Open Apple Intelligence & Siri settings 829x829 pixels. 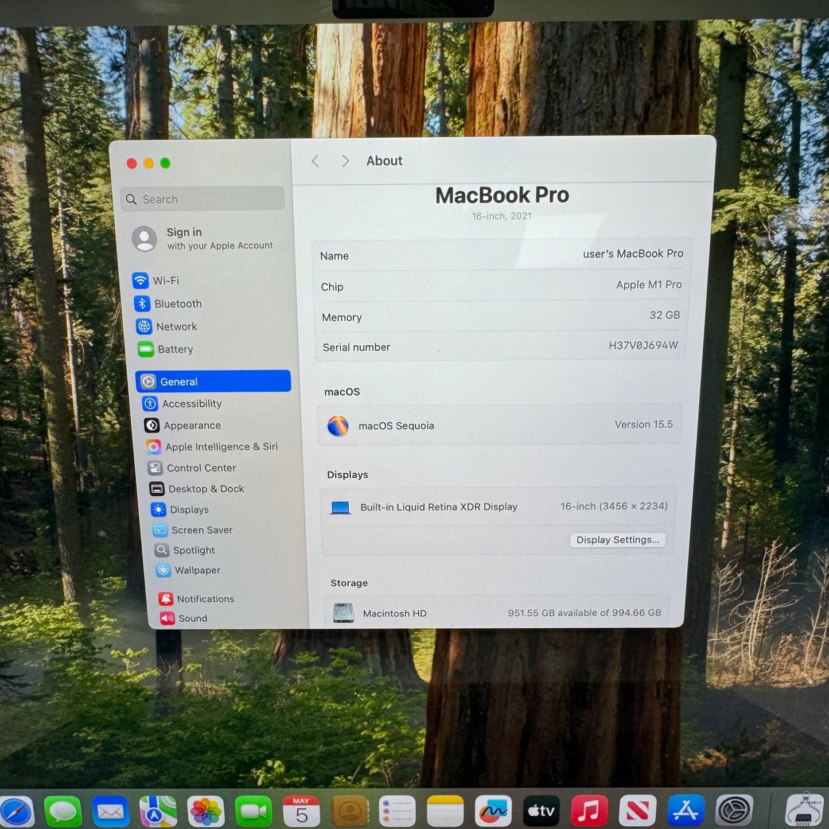coord(212,446)
